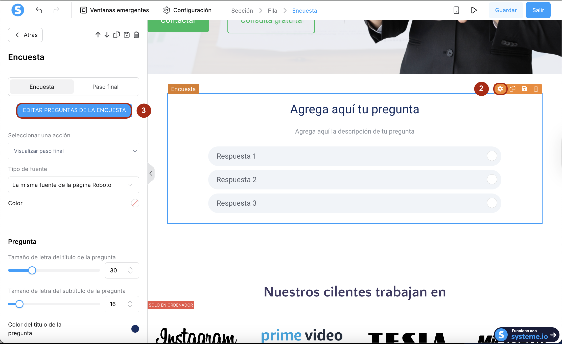Open Visualizar paso final action dropdown

[74, 151]
